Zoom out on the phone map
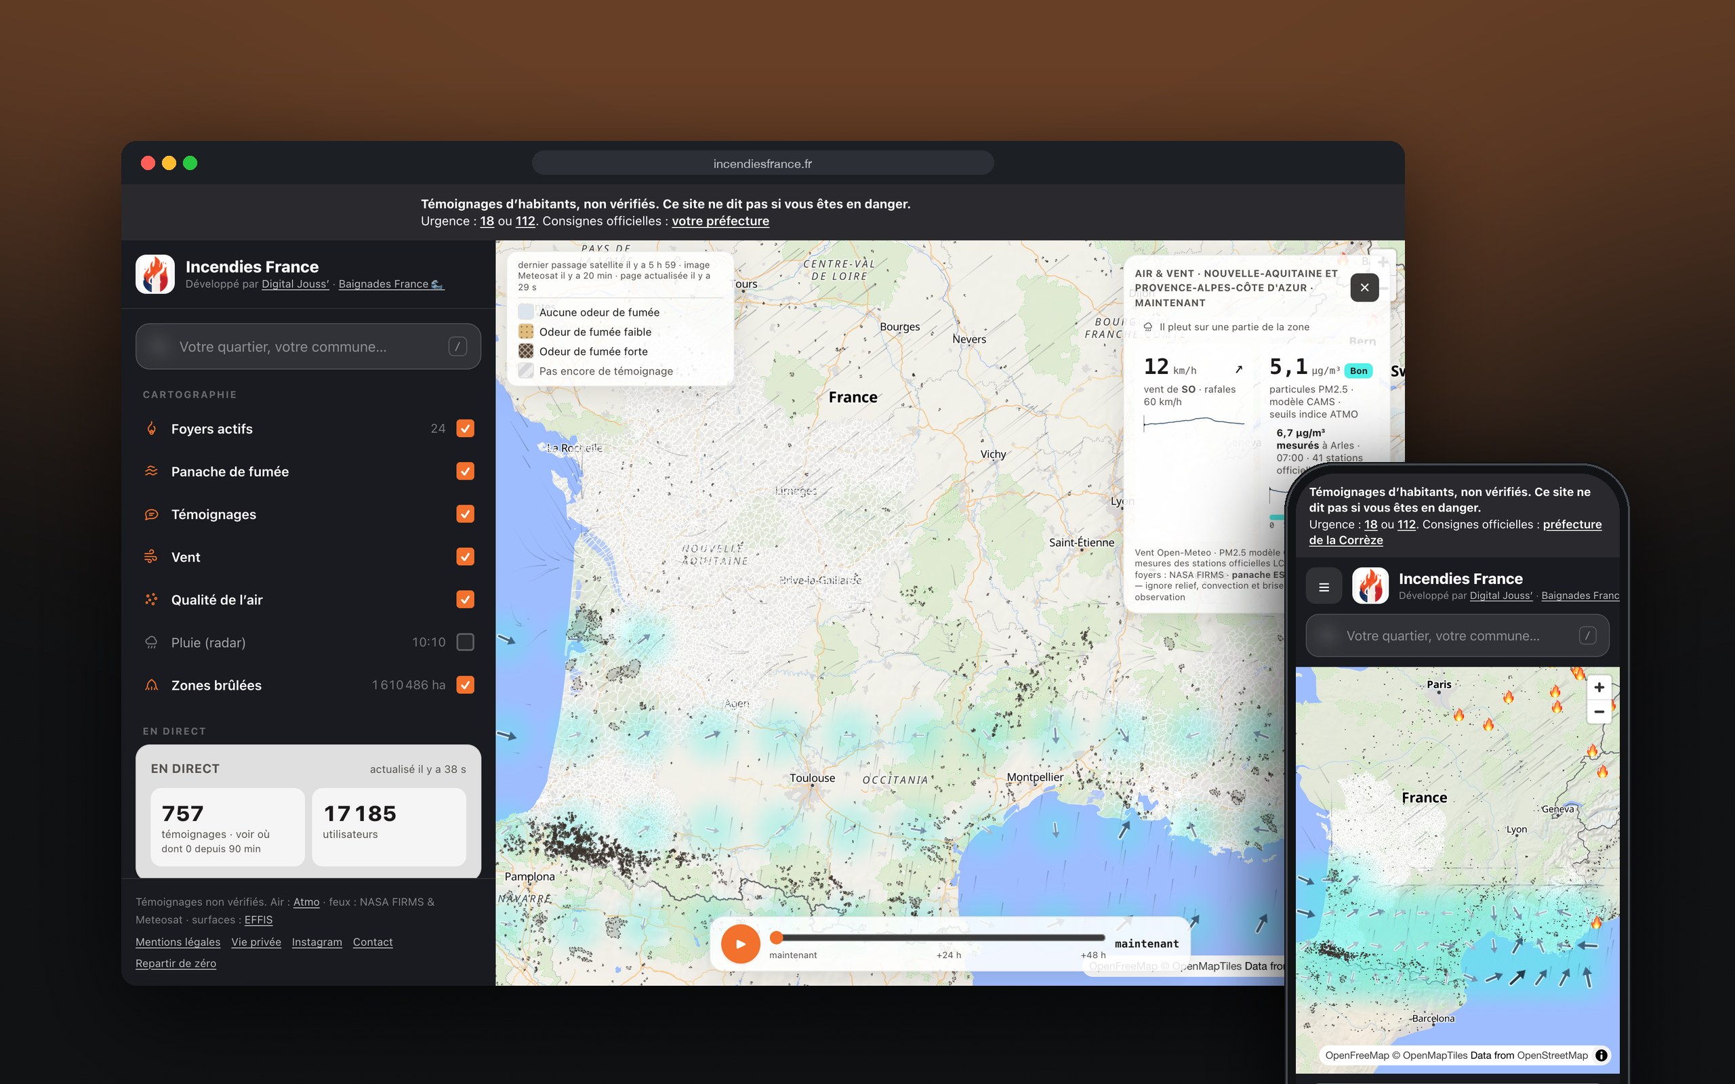 [x=1599, y=712]
